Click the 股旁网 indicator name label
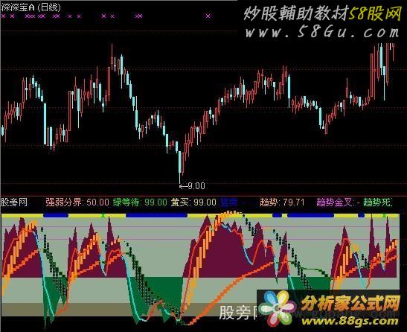 point(14,202)
